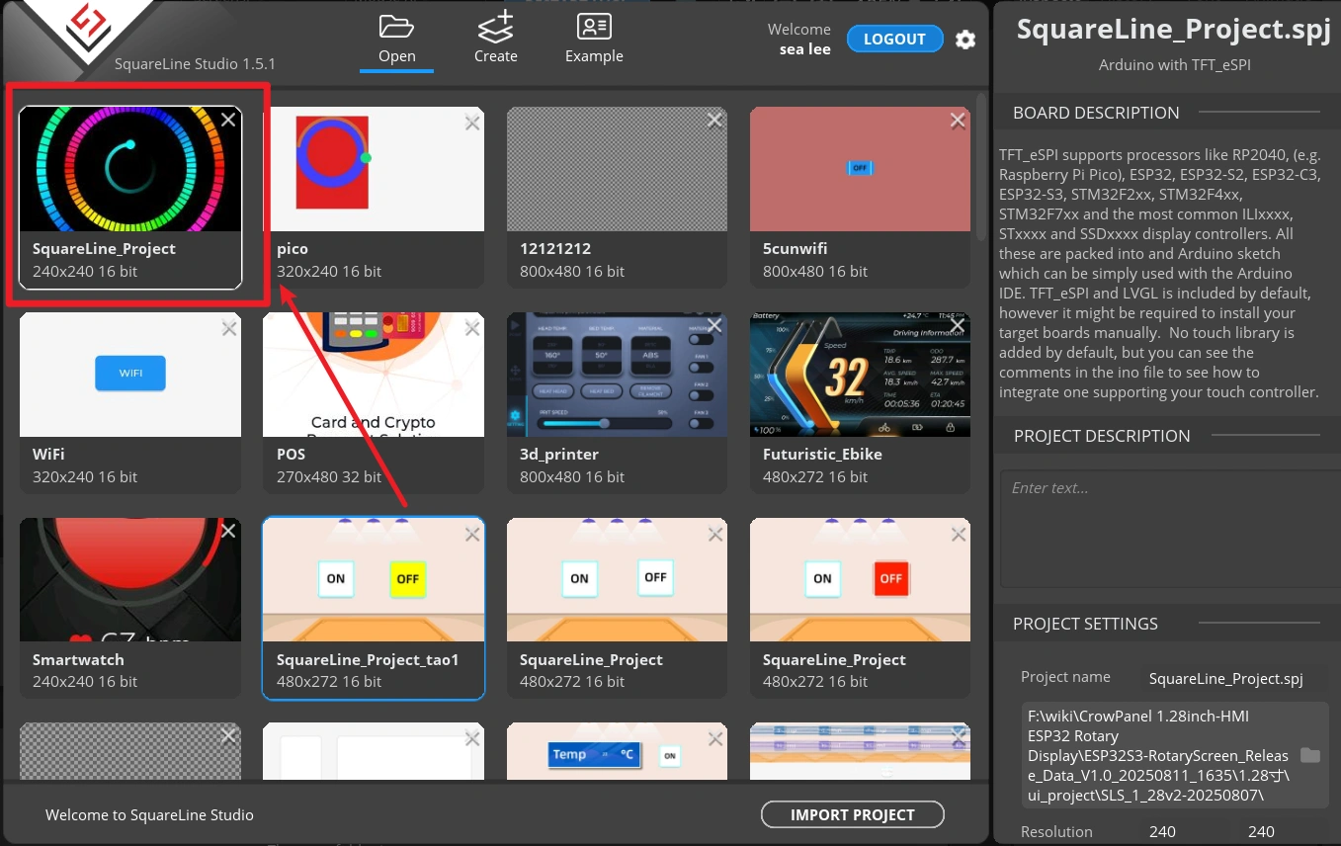Remove the 12121212 project with its X
This screenshot has width=1341, height=846.
715,120
